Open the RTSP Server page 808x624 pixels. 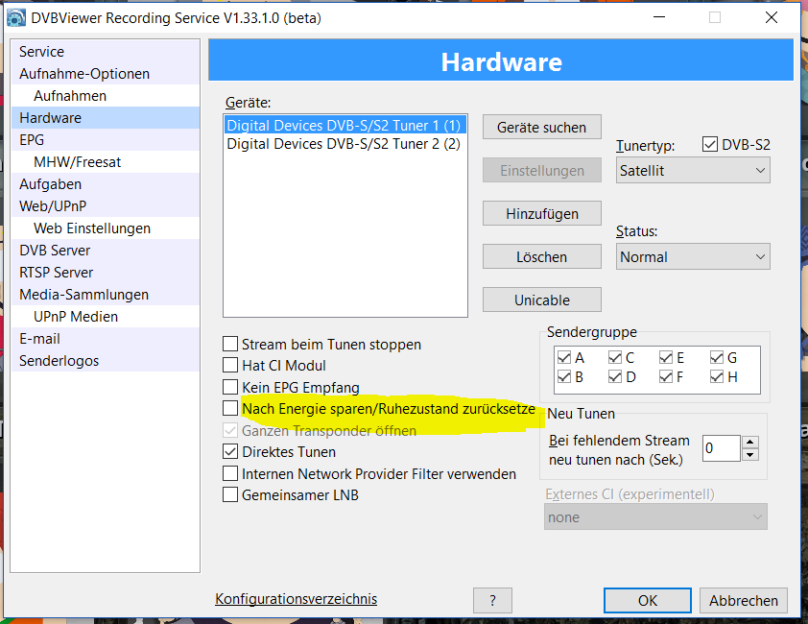point(106,273)
